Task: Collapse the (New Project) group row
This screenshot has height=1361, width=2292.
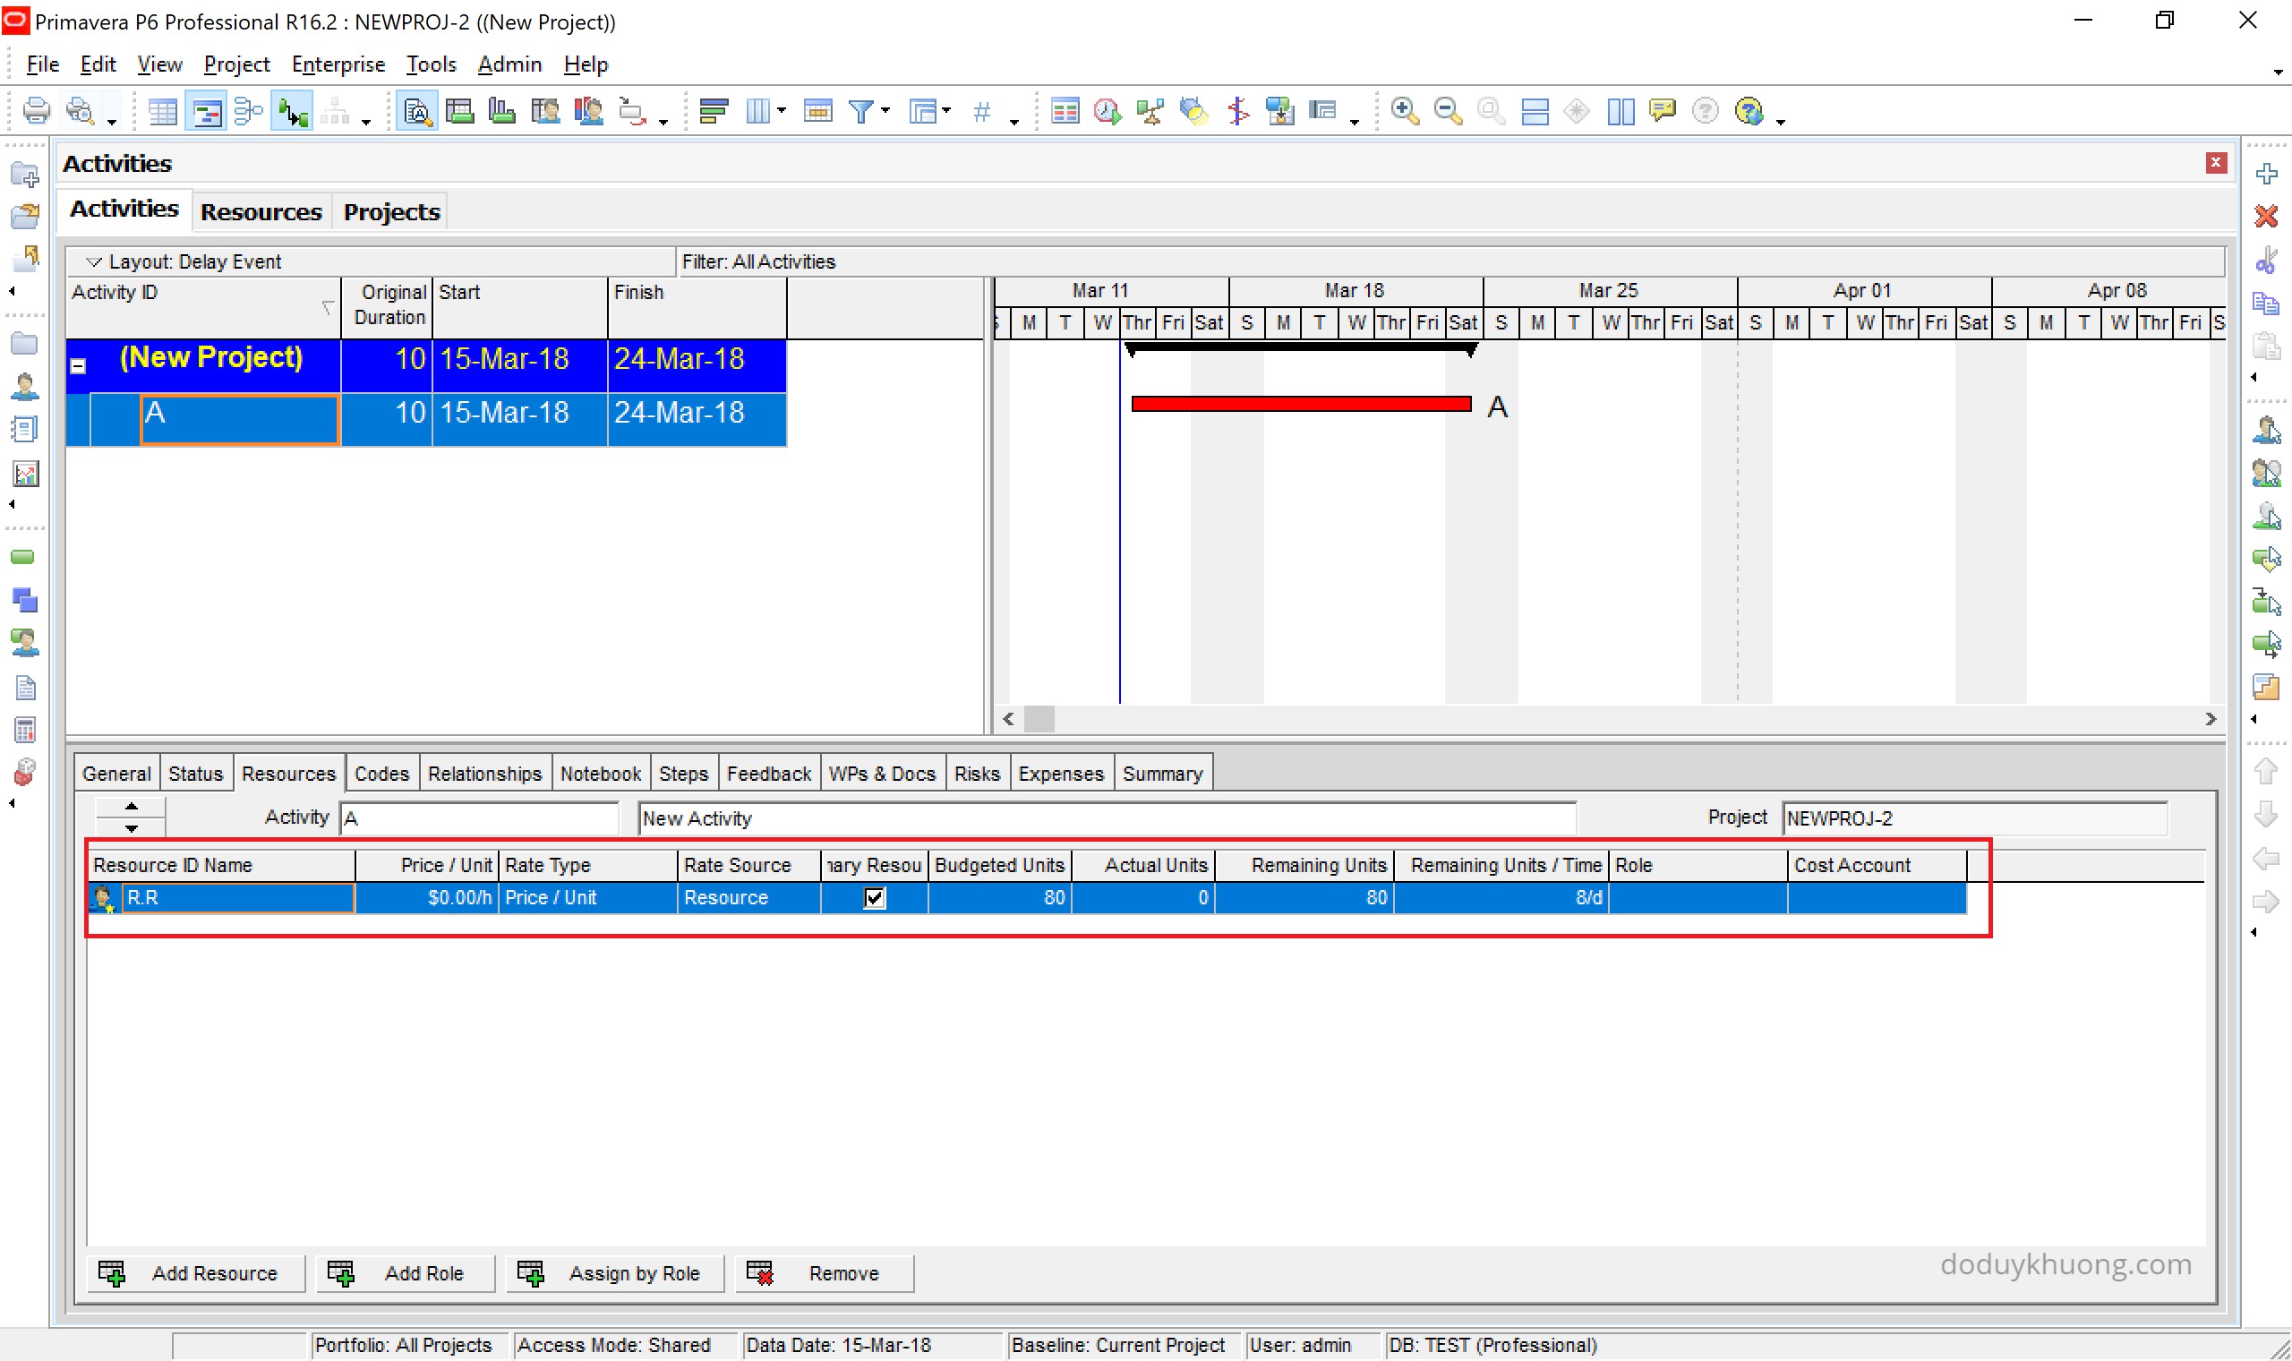Action: pyautogui.click(x=79, y=365)
